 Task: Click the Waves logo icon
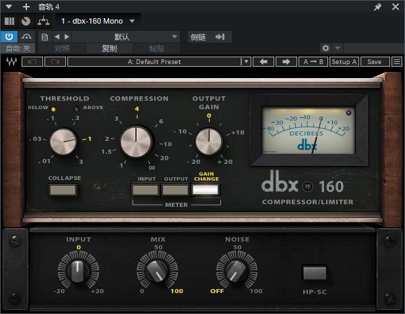(11, 62)
